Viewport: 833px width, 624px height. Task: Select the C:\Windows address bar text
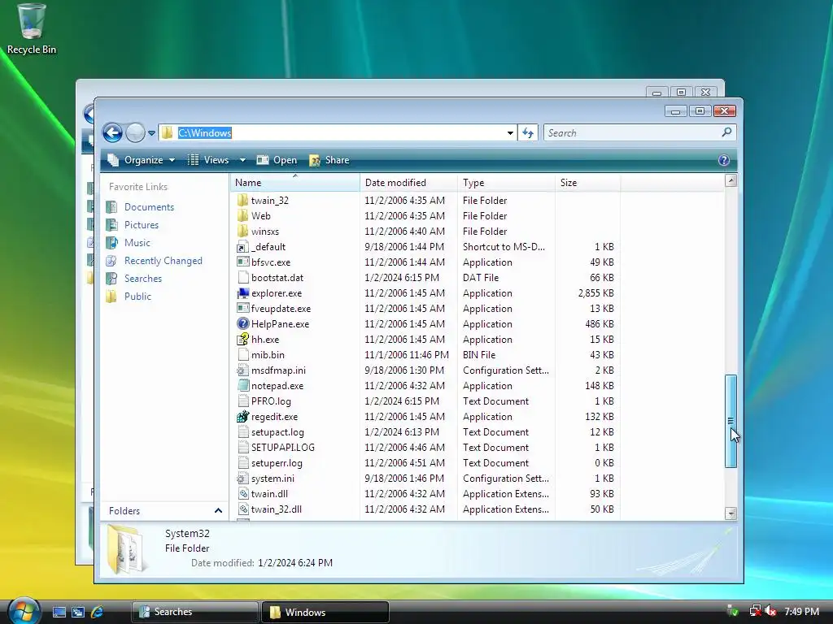pos(204,132)
